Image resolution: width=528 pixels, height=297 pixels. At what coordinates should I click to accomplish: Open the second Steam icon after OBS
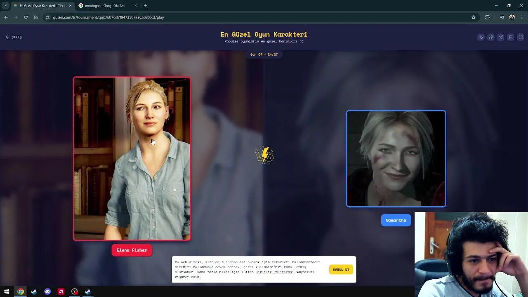pyautogui.click(x=88, y=292)
